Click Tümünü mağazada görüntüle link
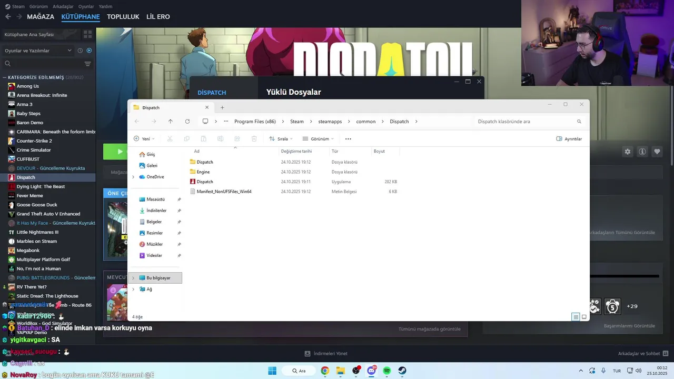The width and height of the screenshot is (674, 379). tap(430, 329)
